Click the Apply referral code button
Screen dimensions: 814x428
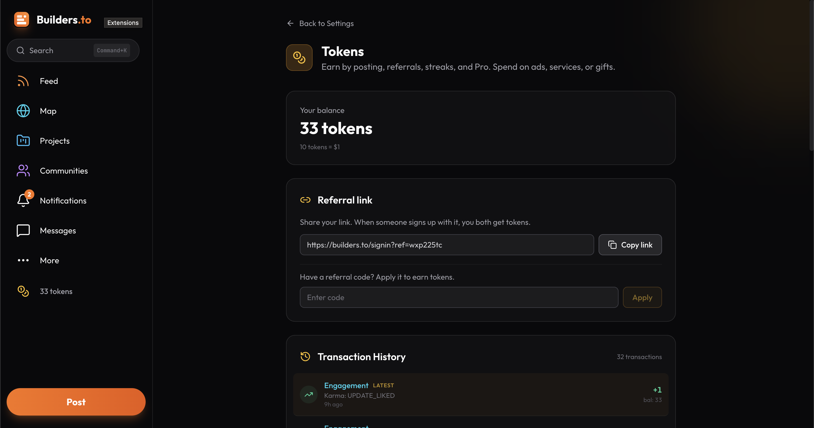642,297
